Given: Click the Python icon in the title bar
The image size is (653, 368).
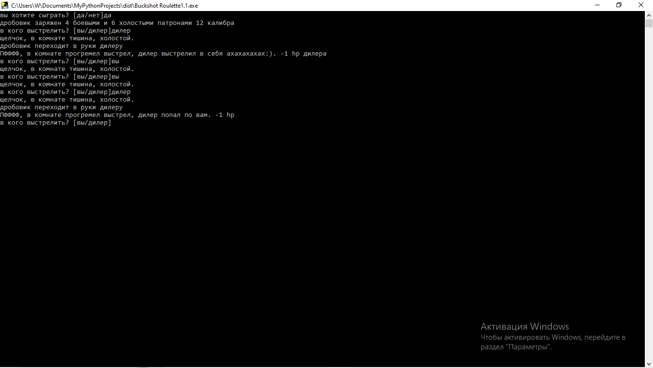Looking at the screenshot, I should 5,5.
